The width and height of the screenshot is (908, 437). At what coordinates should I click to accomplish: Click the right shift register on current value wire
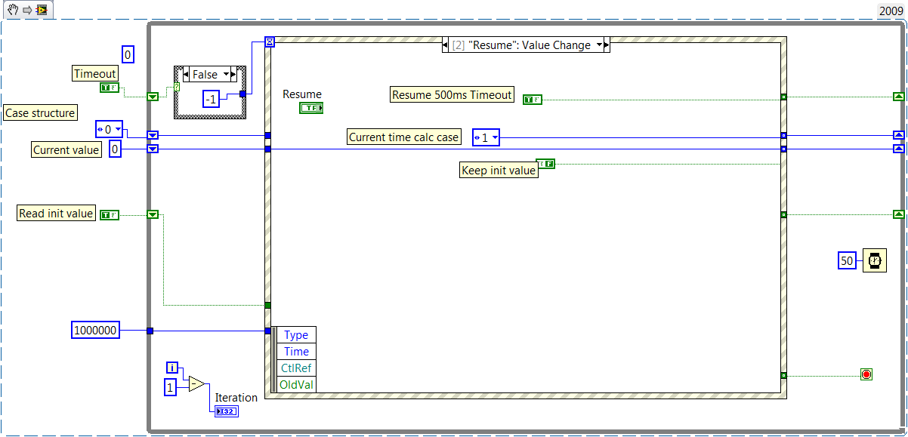coord(898,149)
